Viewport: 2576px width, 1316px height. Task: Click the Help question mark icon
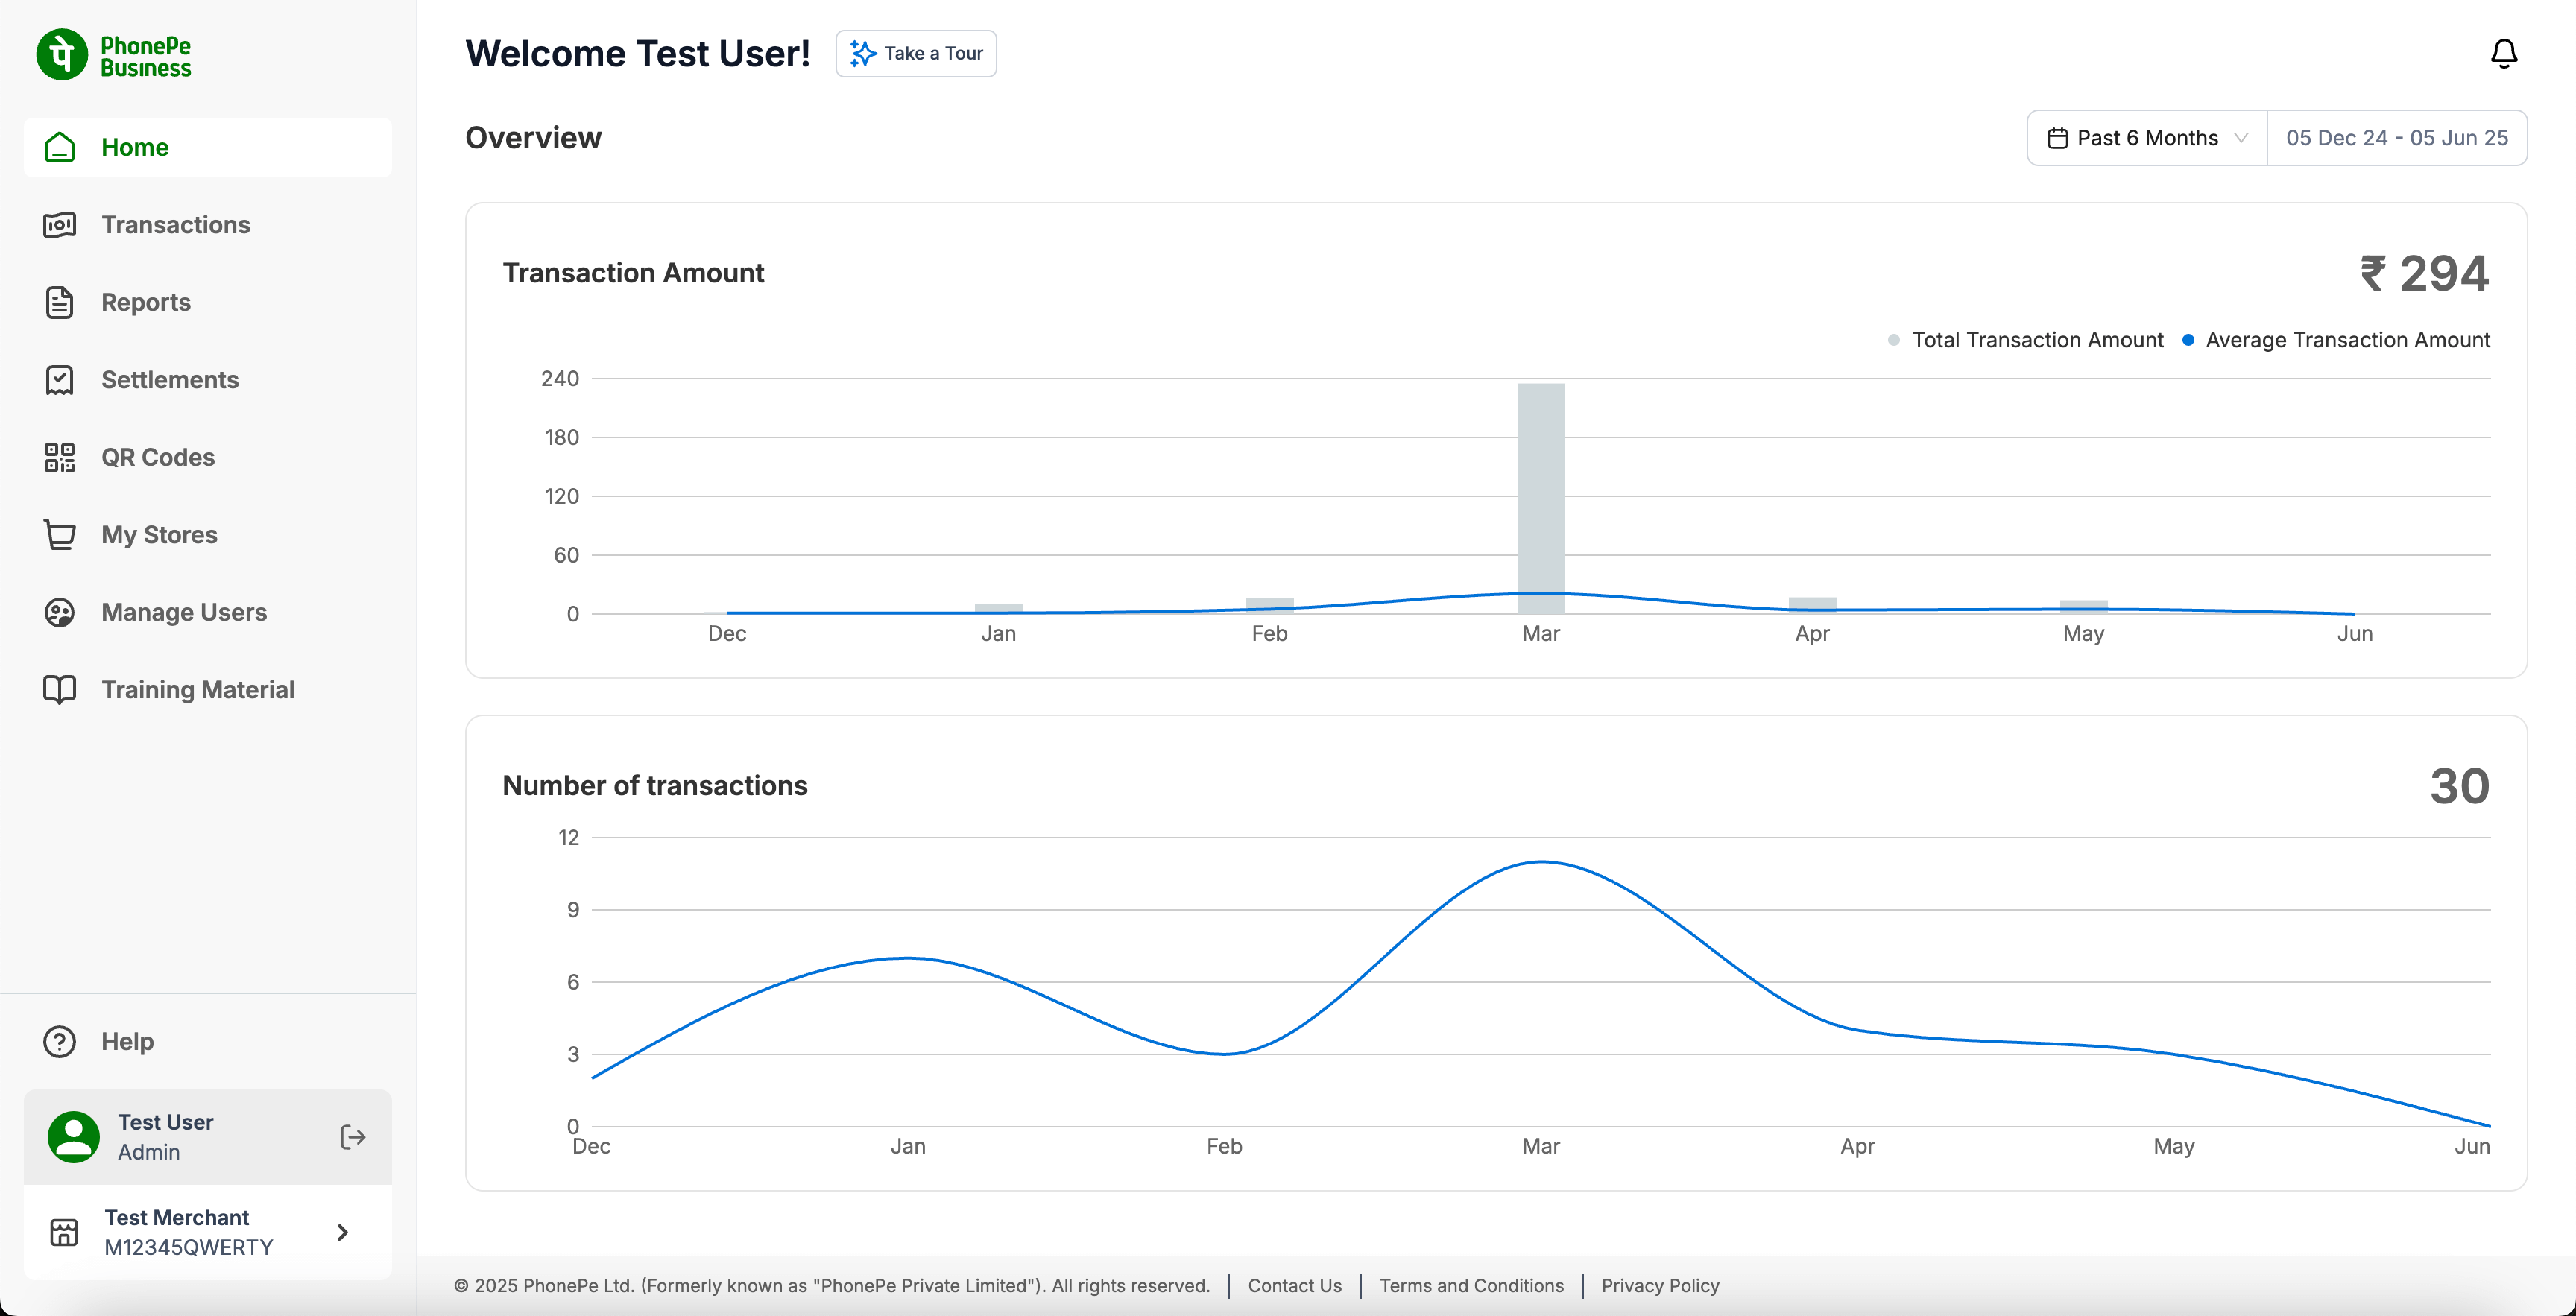click(60, 1041)
